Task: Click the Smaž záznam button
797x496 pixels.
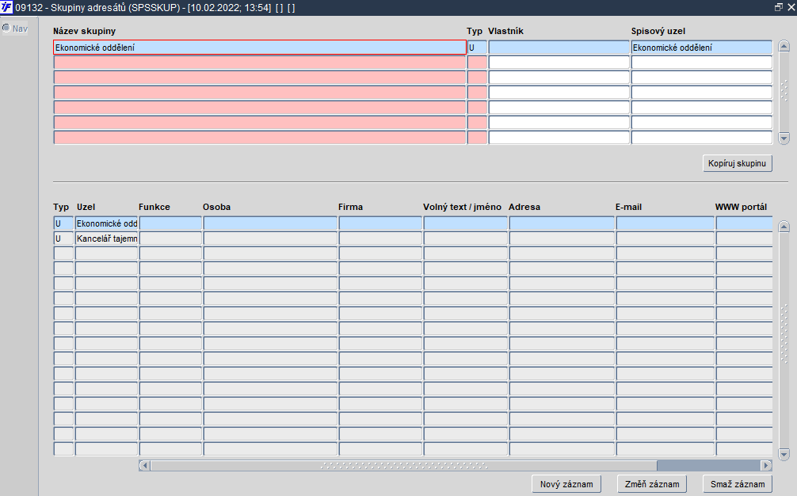Action: (x=738, y=484)
